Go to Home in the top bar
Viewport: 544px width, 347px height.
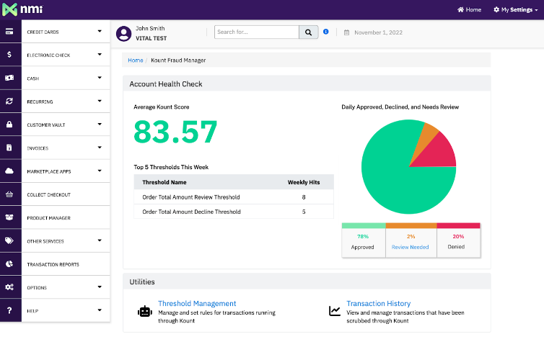coord(469,9)
